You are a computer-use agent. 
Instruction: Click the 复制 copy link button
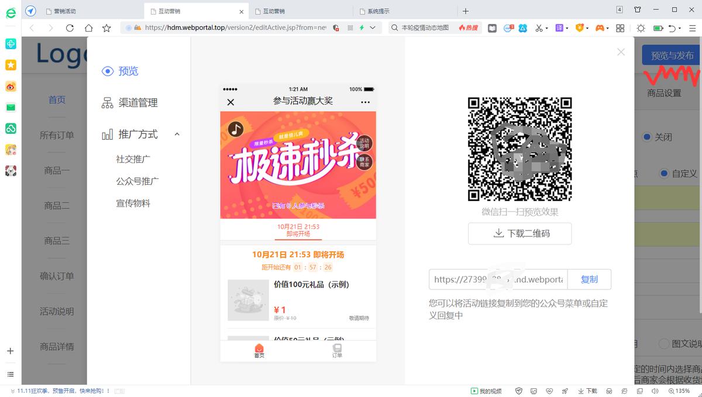point(589,279)
